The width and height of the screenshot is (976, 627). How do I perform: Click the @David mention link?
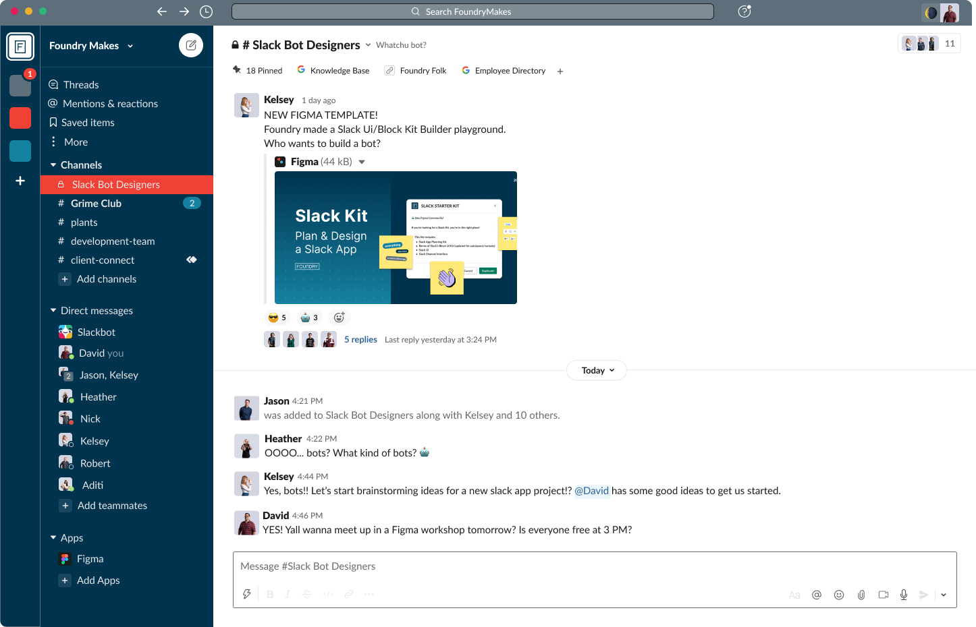[591, 491]
